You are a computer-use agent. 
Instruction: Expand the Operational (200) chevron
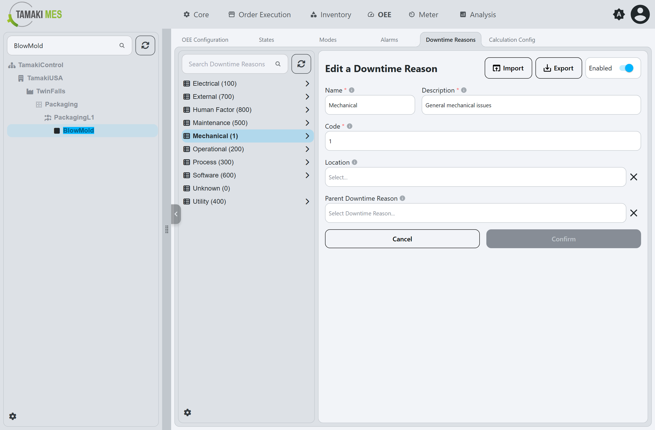[307, 149]
